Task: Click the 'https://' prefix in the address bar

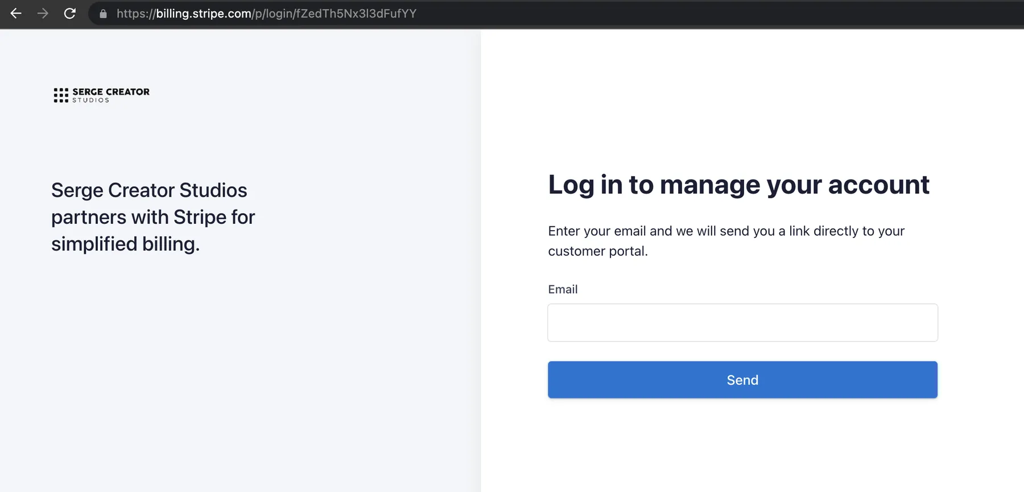Action: [x=136, y=14]
